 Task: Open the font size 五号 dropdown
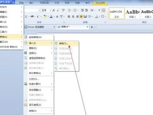[x=50, y=10]
